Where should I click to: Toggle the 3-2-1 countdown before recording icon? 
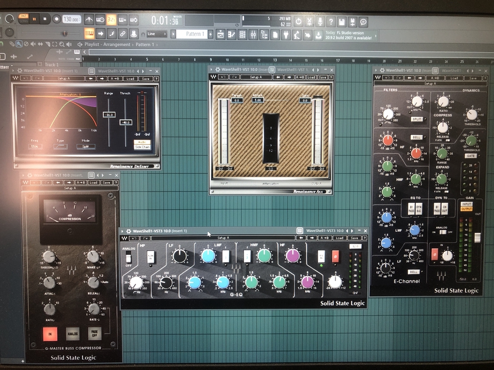111,20
